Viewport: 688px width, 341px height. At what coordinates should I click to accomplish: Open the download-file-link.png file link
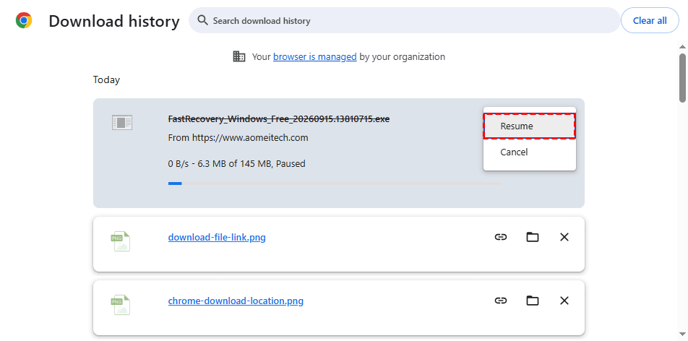pyautogui.click(x=217, y=238)
